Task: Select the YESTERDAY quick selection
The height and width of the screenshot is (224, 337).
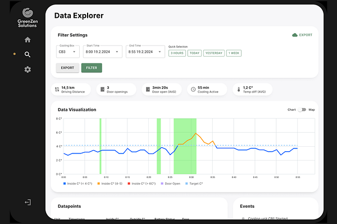Action: [213, 53]
